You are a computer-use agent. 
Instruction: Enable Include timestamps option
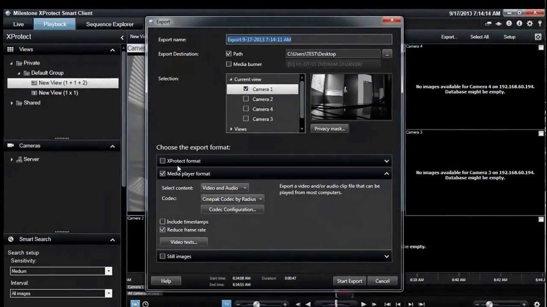[162, 222]
